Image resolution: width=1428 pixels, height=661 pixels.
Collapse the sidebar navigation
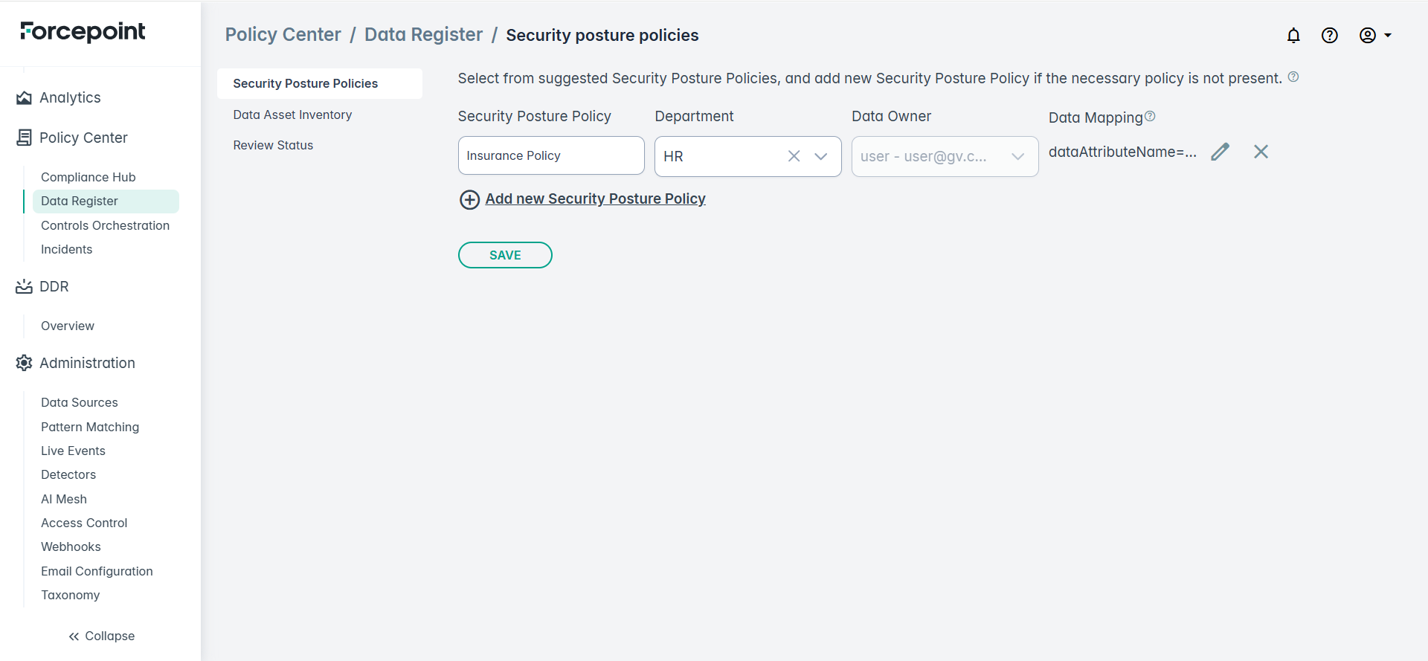[101, 636]
